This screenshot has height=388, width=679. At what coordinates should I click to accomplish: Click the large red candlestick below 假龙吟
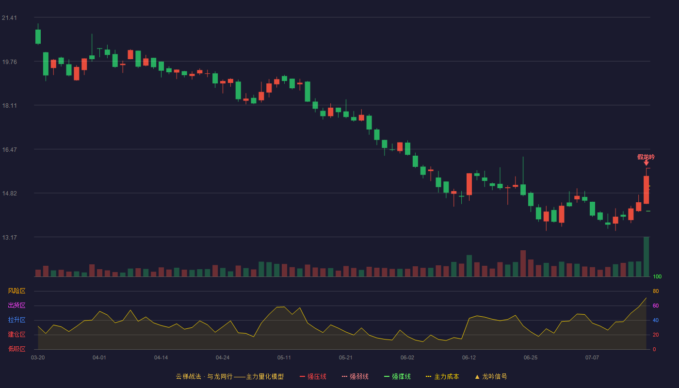646,190
